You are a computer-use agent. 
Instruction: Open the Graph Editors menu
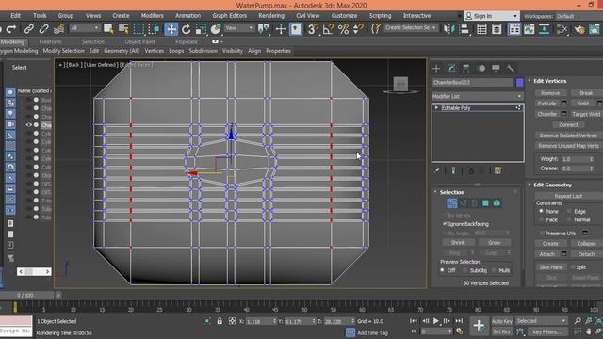point(230,16)
